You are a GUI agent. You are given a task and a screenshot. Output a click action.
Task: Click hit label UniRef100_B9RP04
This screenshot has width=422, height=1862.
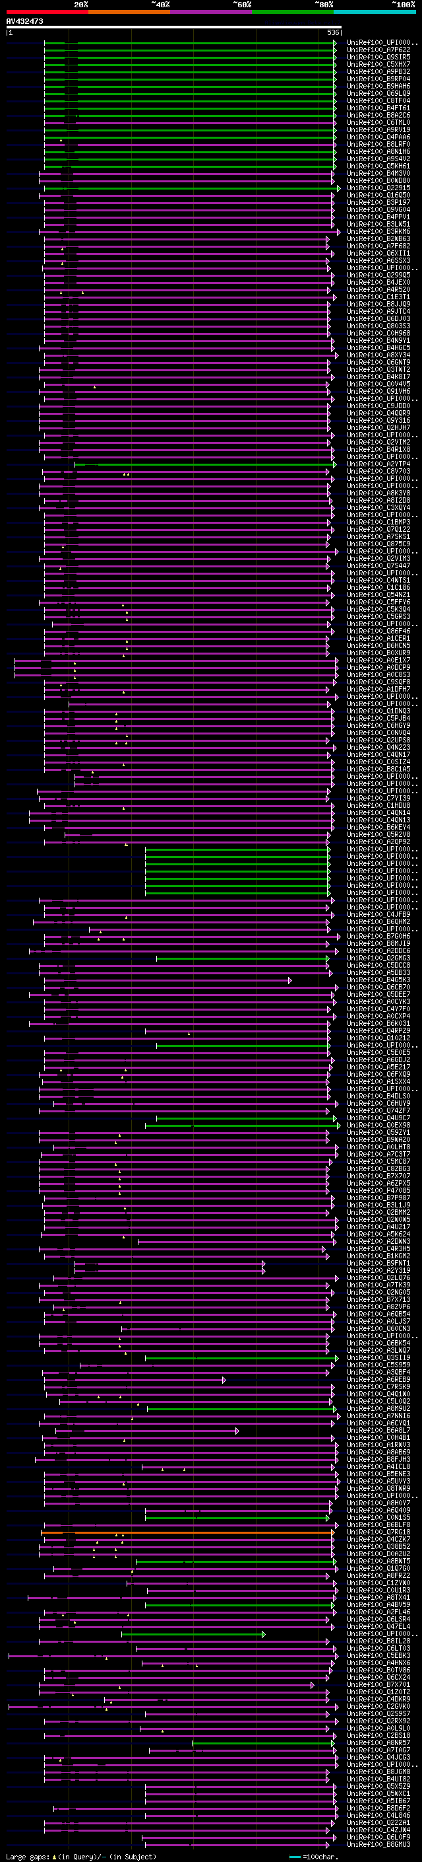[x=378, y=79]
